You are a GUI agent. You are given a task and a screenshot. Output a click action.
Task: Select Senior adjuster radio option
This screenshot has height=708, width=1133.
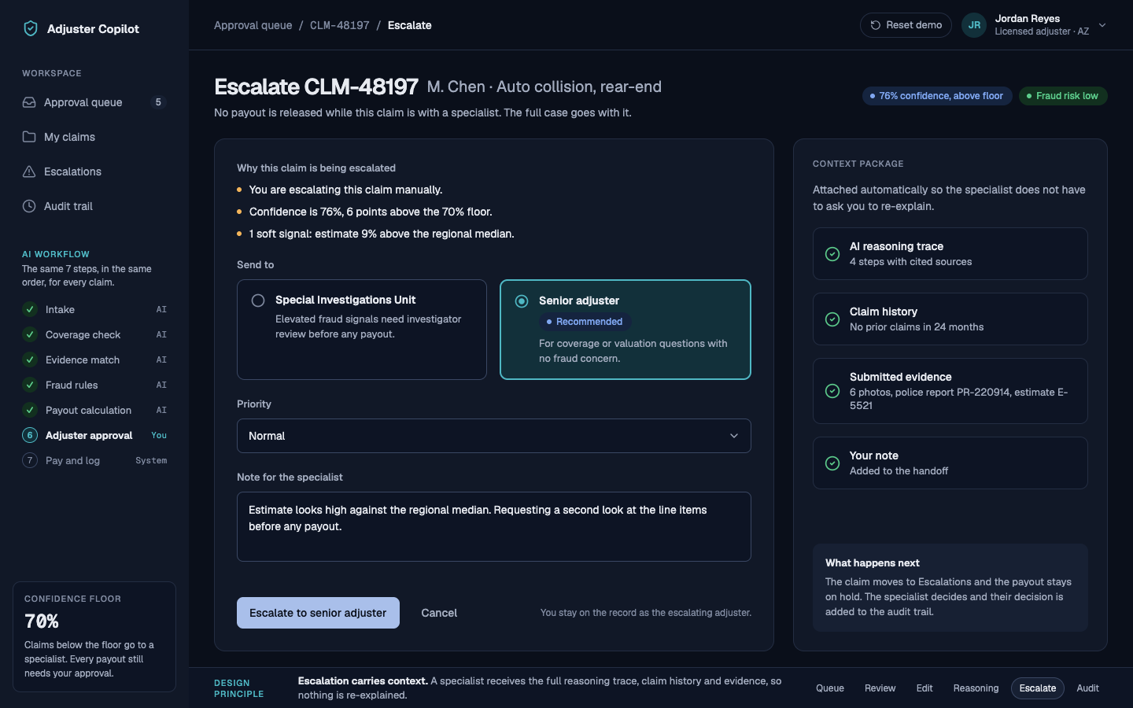click(626, 330)
